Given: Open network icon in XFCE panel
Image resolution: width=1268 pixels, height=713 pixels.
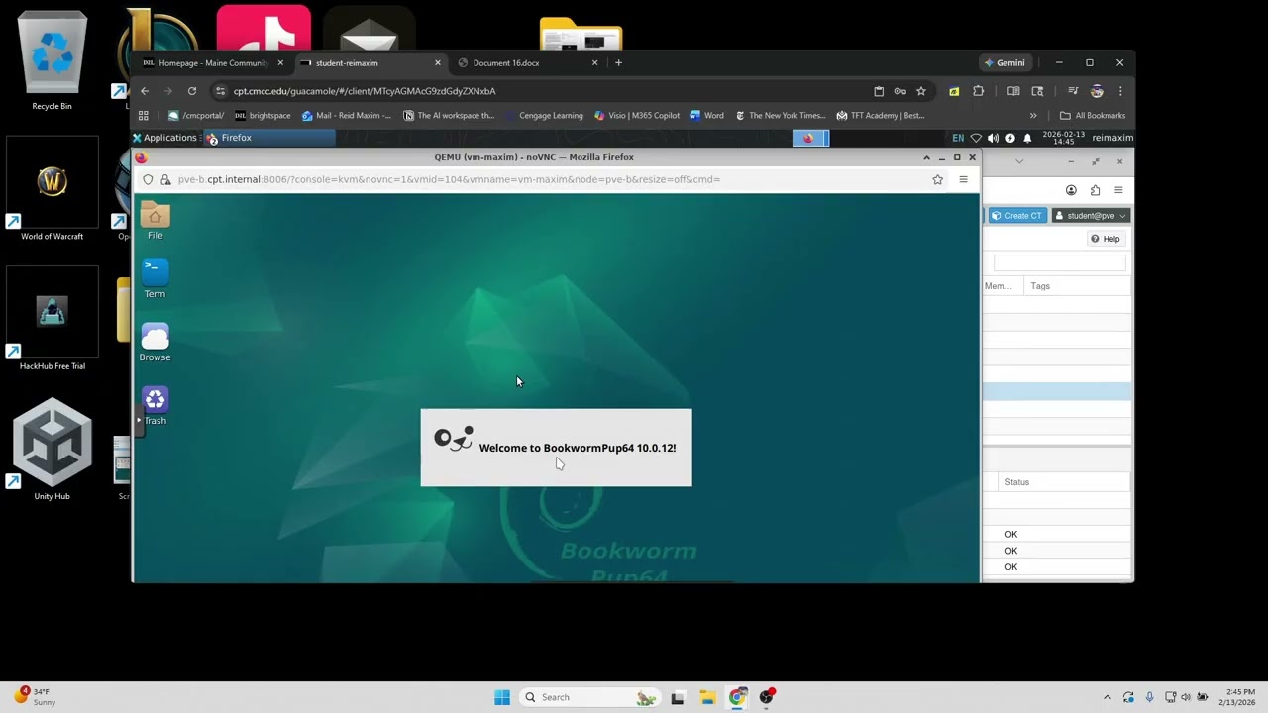Looking at the screenshot, I should pyautogui.click(x=976, y=138).
